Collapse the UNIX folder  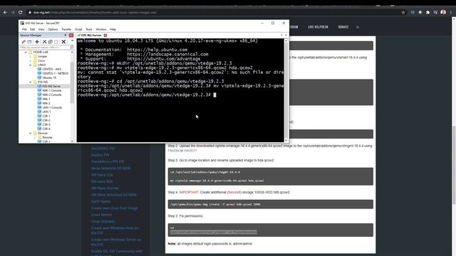[30, 65]
